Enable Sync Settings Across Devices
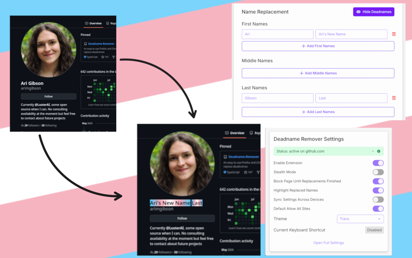This screenshot has height=258, width=412. tap(378, 200)
